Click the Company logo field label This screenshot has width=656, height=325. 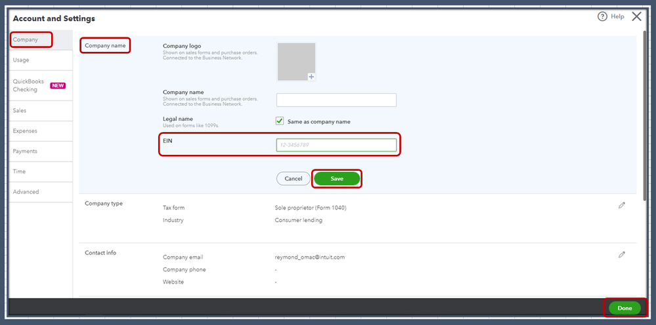[182, 46]
